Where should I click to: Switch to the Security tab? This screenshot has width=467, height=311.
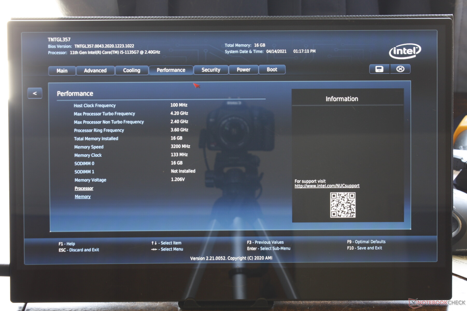point(211,70)
